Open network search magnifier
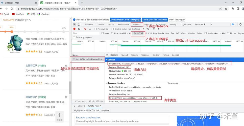 (90, 29)
